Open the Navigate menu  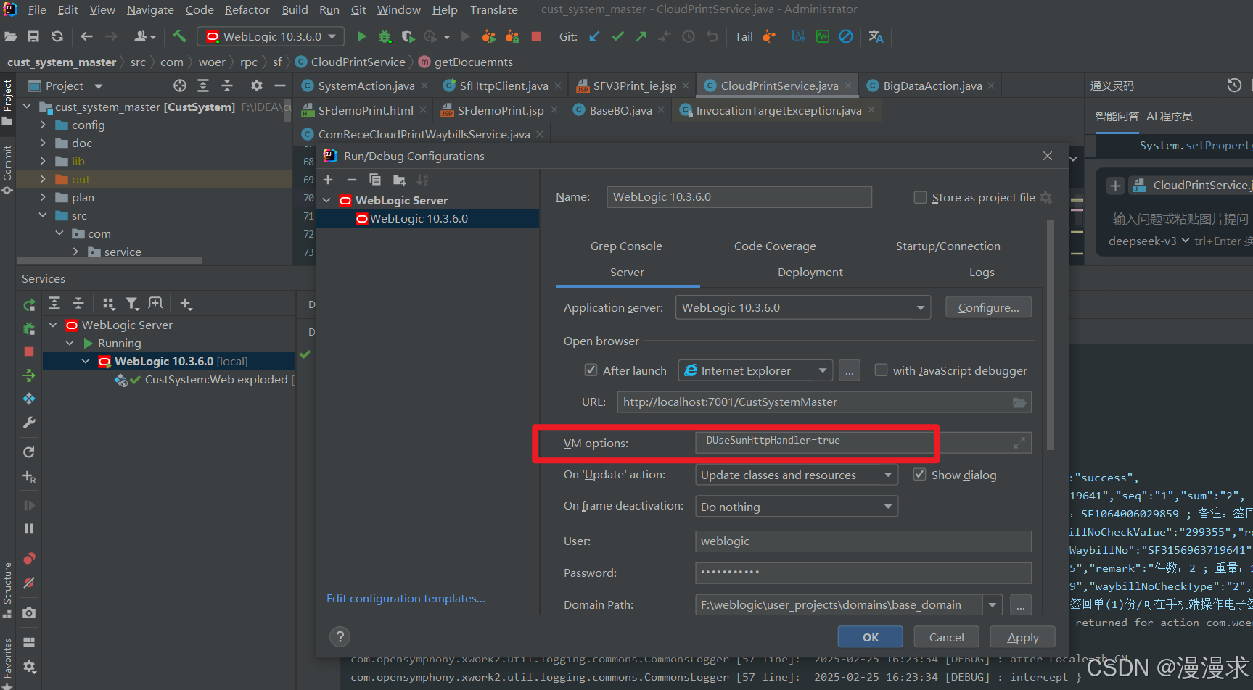150,9
